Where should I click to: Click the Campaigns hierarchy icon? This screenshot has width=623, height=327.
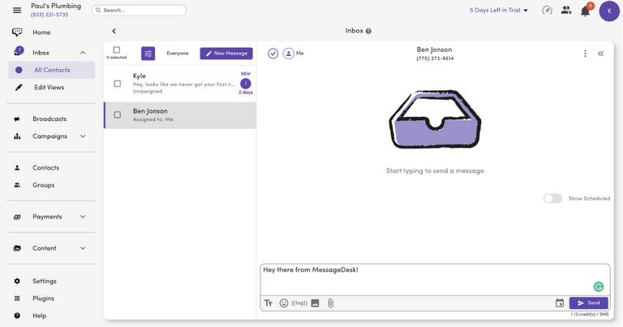[x=17, y=136]
